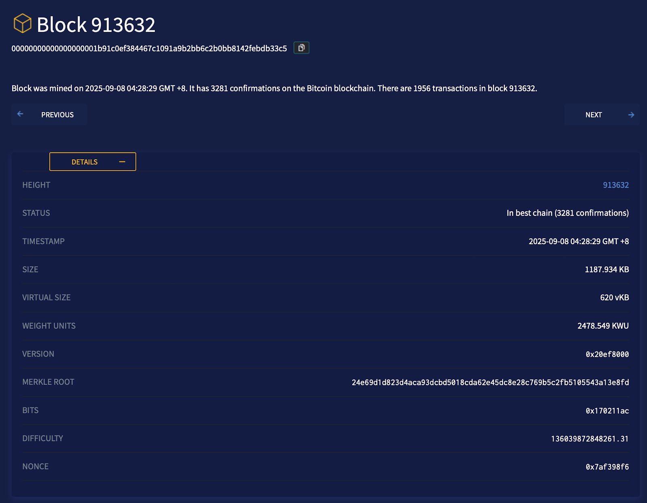Click the bits value 0x170211ac
This screenshot has height=503, width=647.
(607, 411)
